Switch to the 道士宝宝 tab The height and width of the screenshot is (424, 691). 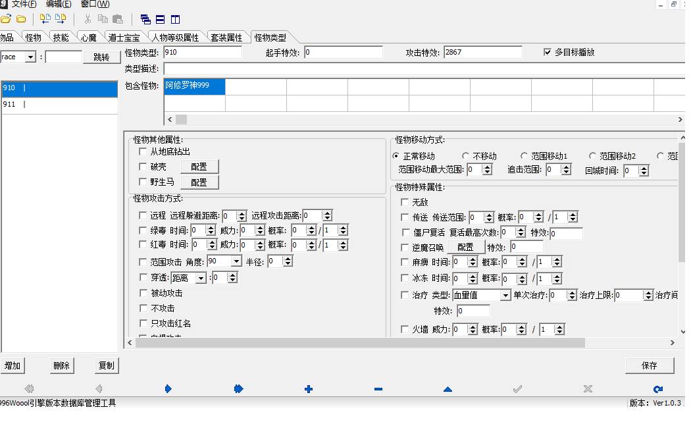(124, 38)
